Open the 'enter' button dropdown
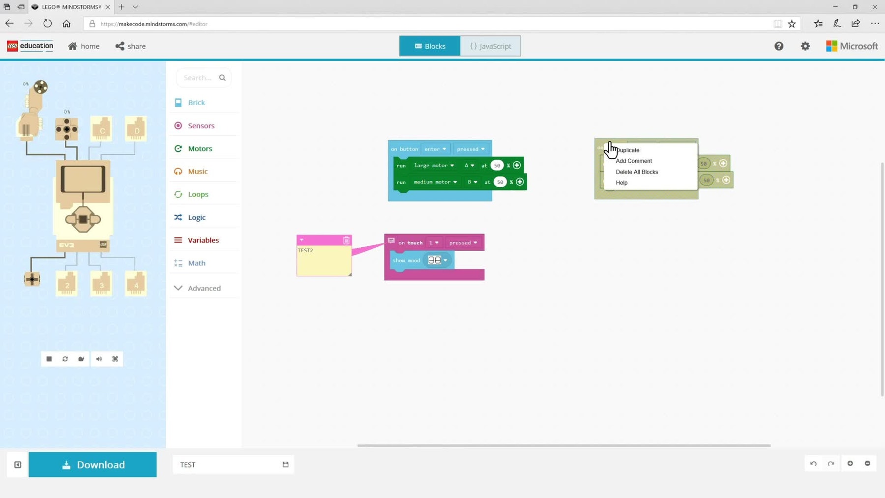The image size is (885, 498). [435, 149]
